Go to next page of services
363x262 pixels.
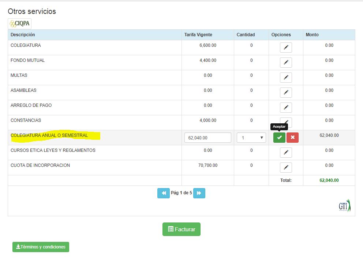199,193
